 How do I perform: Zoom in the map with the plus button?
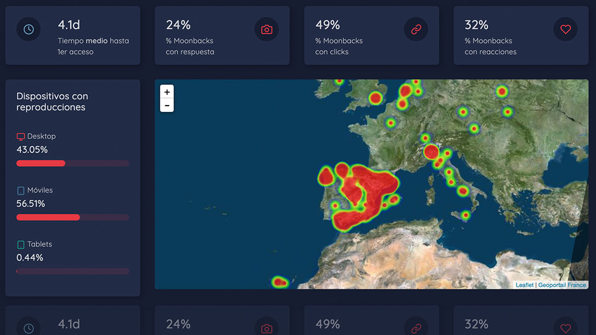tap(167, 92)
